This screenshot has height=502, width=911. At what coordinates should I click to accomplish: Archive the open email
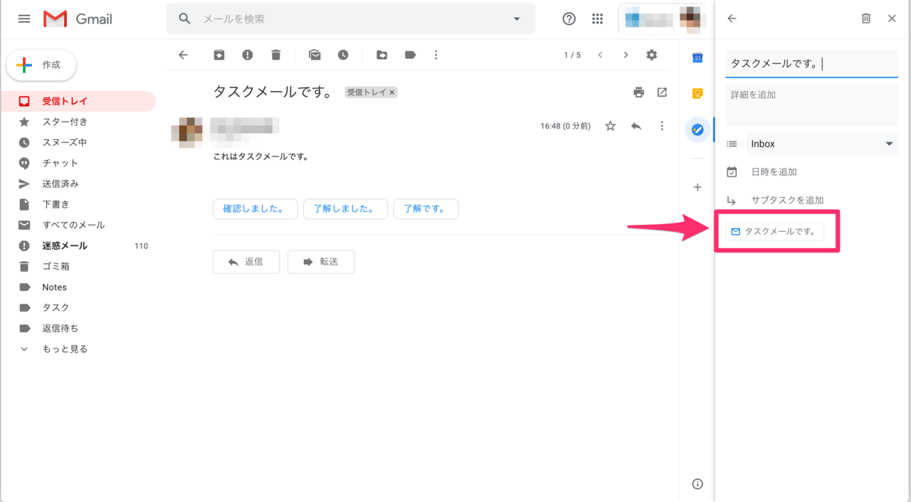pyautogui.click(x=218, y=54)
